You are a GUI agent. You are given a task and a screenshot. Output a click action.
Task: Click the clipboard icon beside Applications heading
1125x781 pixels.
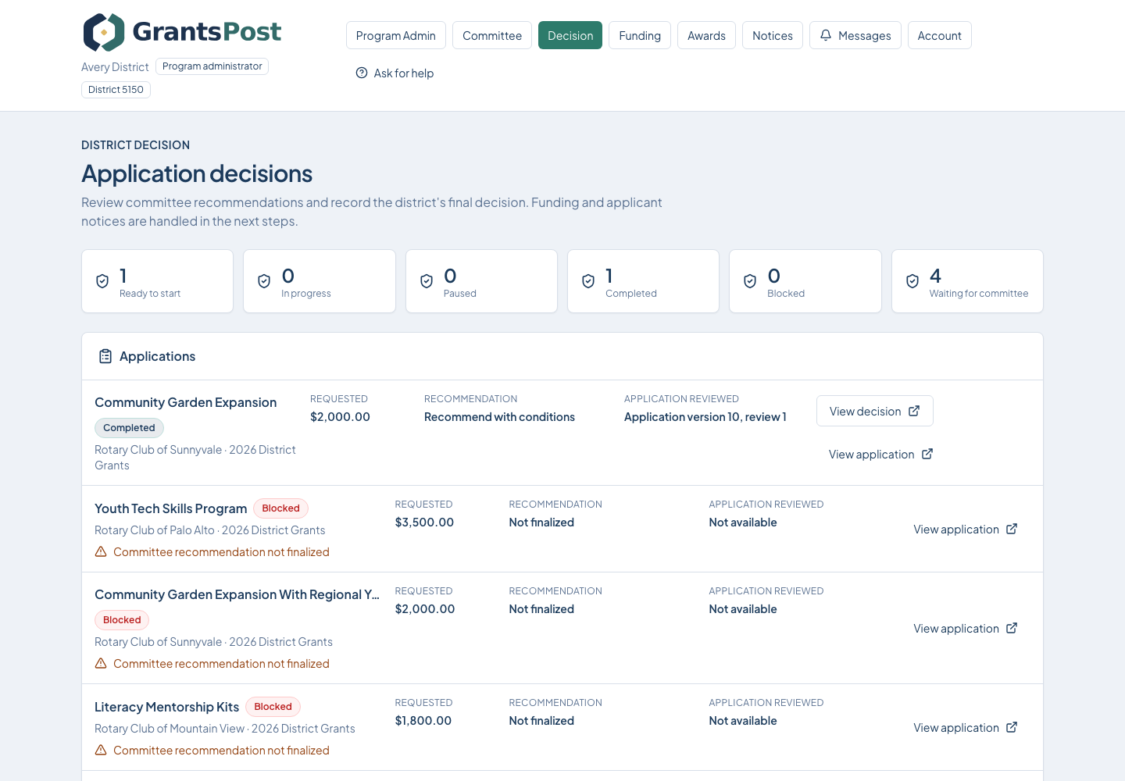[105, 356]
